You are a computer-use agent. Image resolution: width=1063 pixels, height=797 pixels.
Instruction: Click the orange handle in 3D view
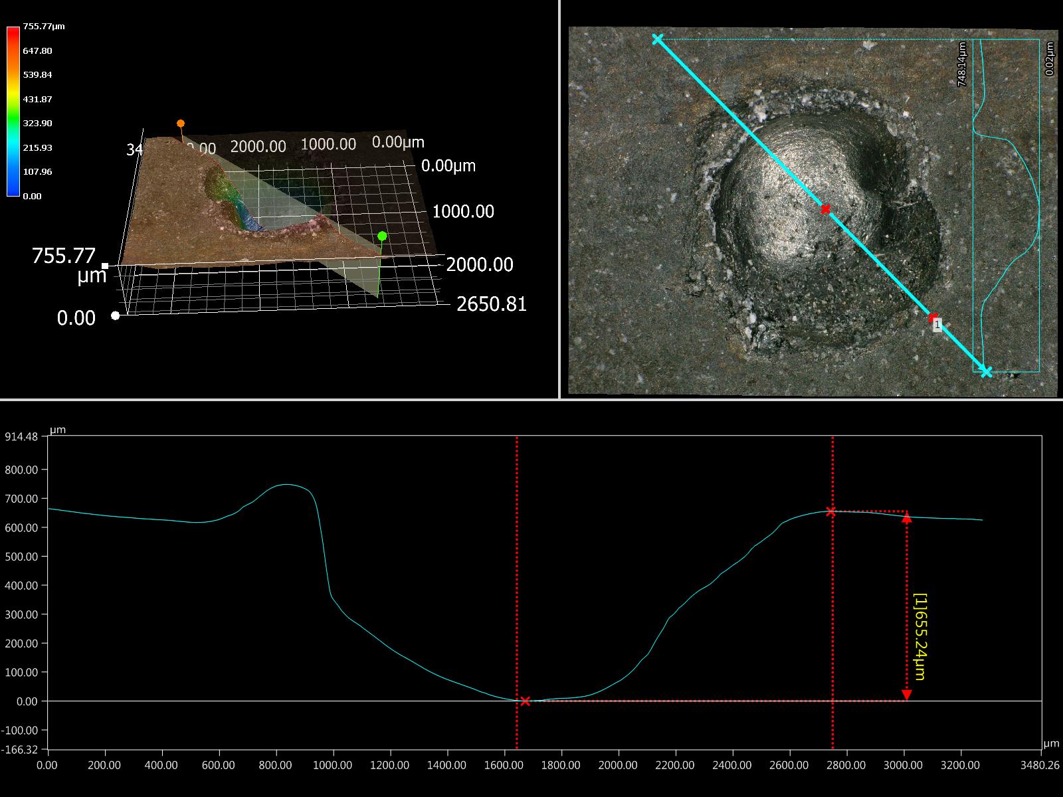tap(180, 124)
